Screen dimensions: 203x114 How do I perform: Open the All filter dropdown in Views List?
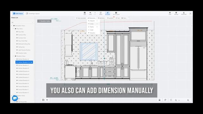(22, 22)
